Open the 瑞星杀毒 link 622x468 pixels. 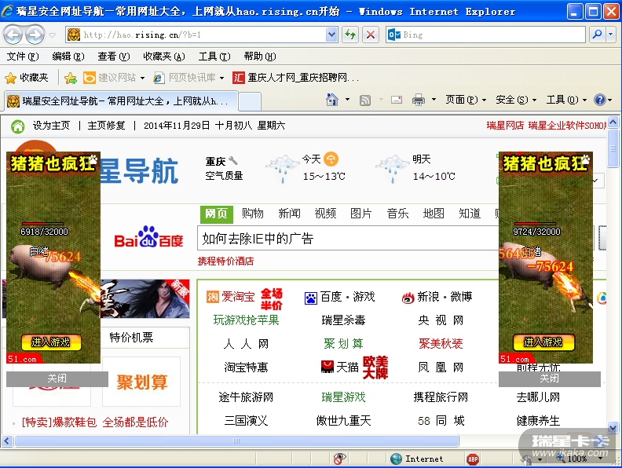(343, 320)
